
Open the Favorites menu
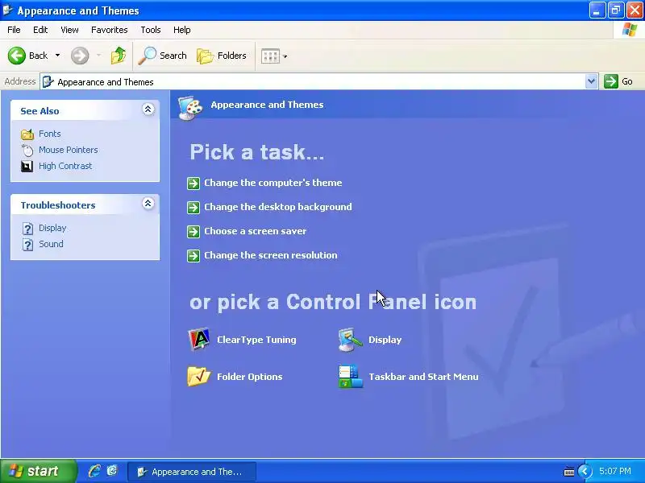point(110,30)
